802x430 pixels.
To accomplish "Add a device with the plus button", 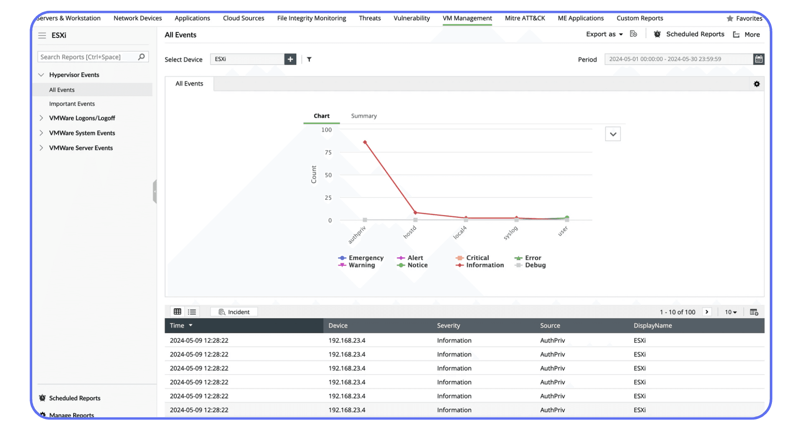I will [x=290, y=59].
